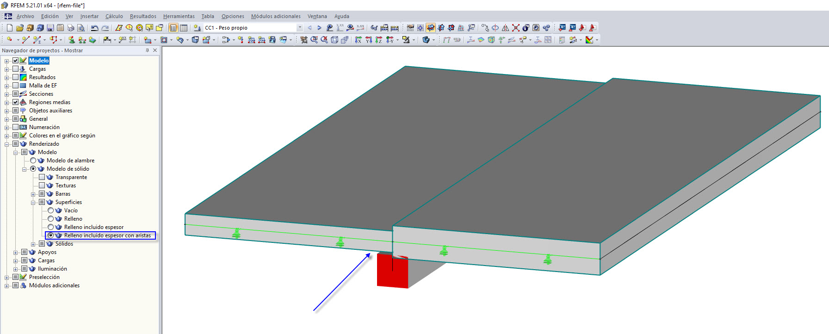The image size is (829, 334).
Task: Click the wireframe cube view icon
Action: (x=334, y=40)
